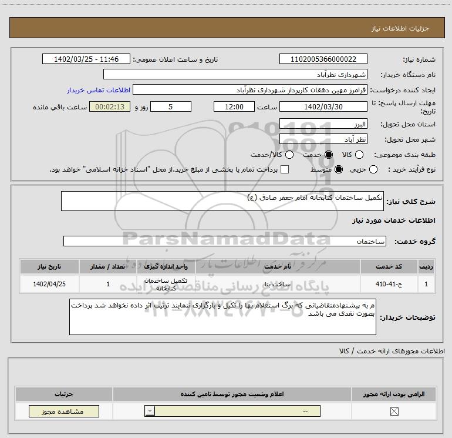Click the کد خدمت column header
Image resolution: width=452 pixels, height=438 pixels.
coord(389,266)
